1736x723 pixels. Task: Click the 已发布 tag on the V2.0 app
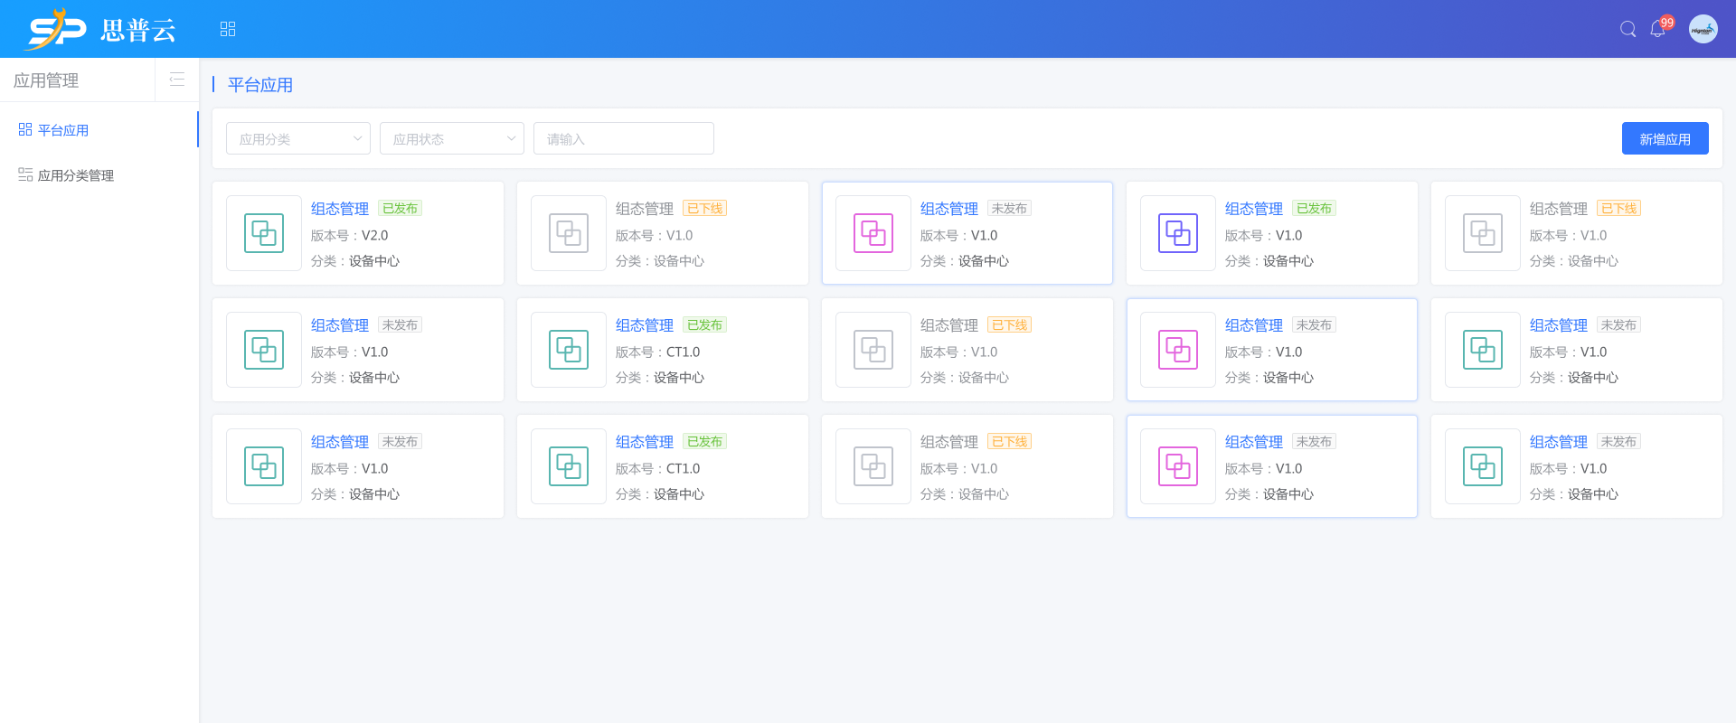pyautogui.click(x=400, y=209)
